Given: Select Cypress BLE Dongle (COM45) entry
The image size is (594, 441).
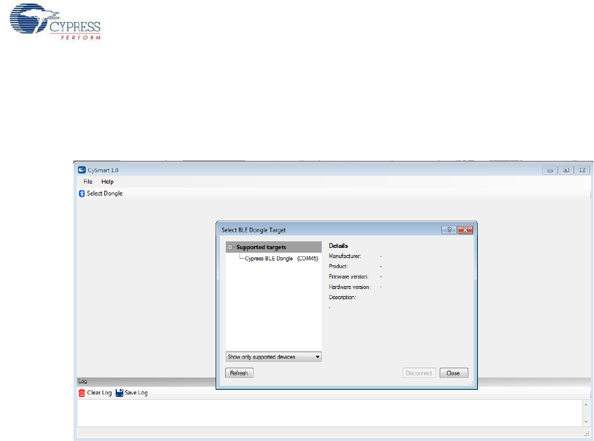Looking at the screenshot, I should coord(281,259).
